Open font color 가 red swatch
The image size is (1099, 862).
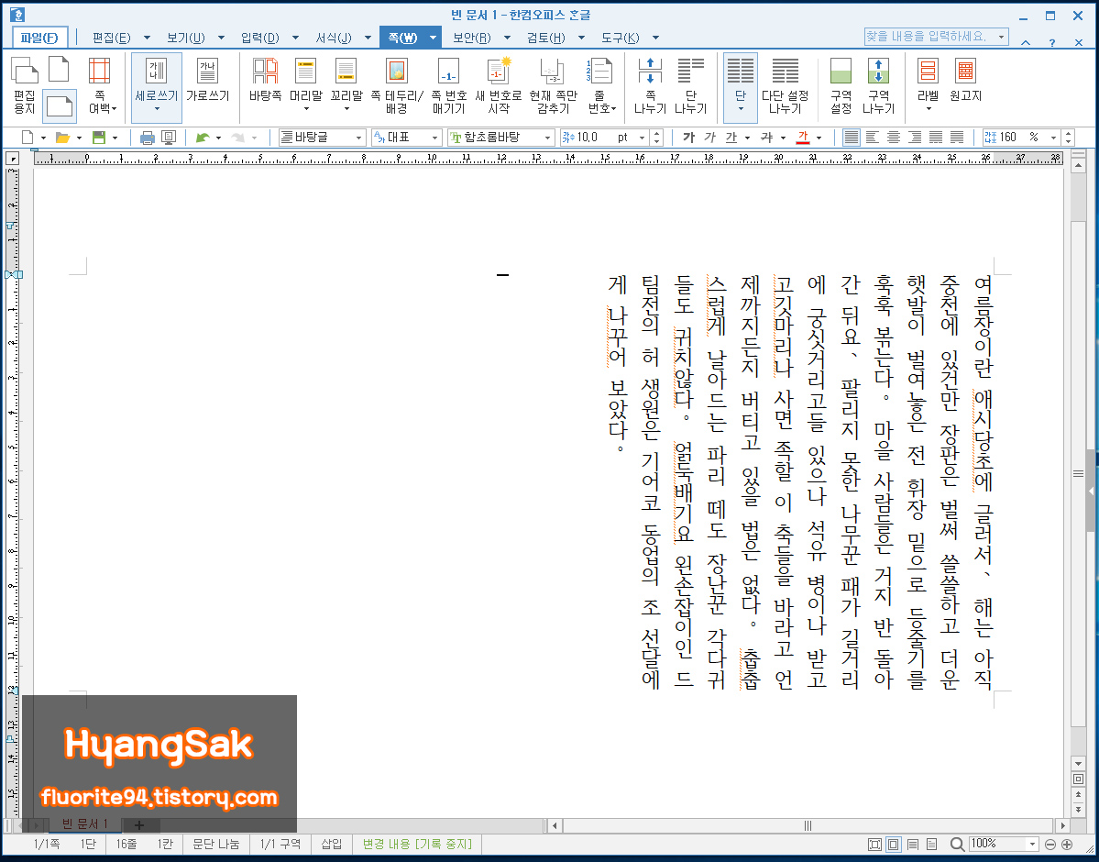[x=803, y=138]
